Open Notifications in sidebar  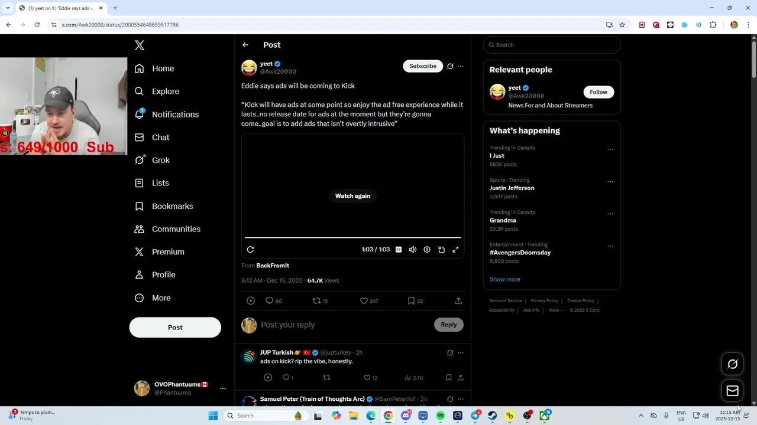(x=167, y=115)
